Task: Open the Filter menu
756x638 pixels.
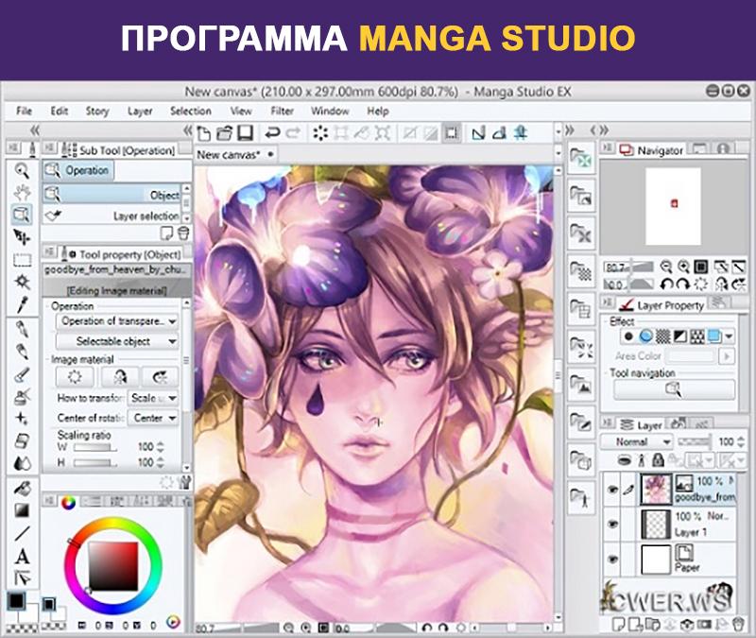Action: point(282,111)
